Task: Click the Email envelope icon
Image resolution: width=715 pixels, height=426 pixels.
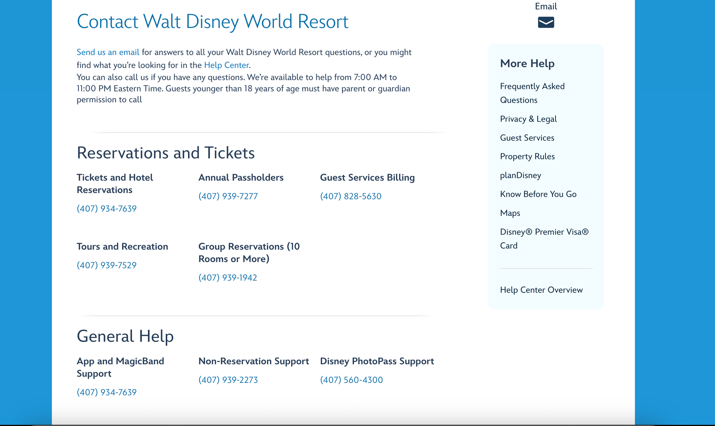Action: [546, 22]
